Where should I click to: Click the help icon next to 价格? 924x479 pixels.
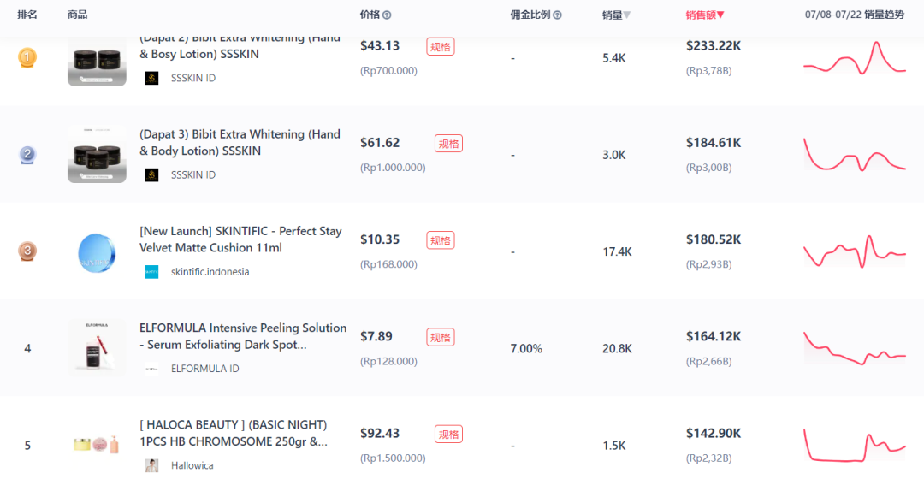click(x=387, y=15)
